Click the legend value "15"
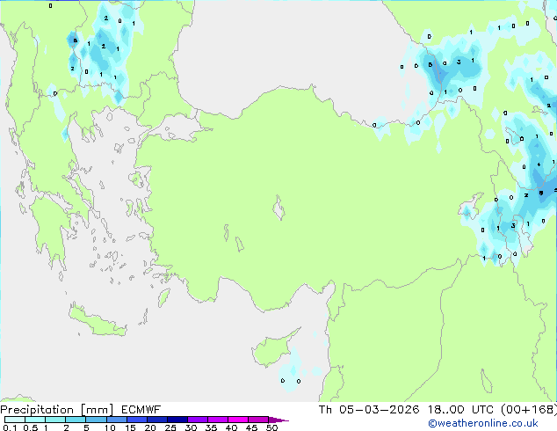Viewport: 557px width, 431px height. (130, 427)
